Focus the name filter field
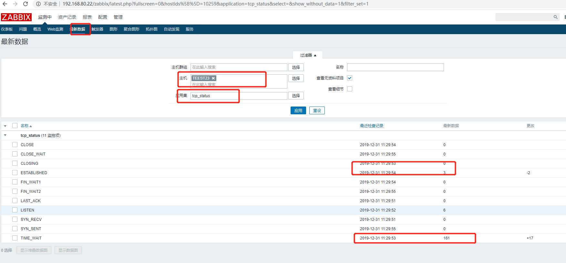 point(396,67)
